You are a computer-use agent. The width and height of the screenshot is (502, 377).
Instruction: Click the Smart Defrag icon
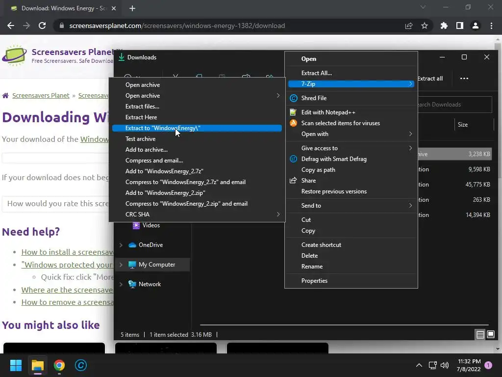point(293,159)
